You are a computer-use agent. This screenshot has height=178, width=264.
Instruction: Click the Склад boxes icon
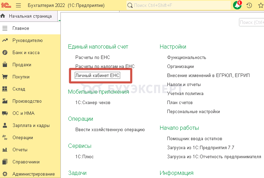pos(5,89)
